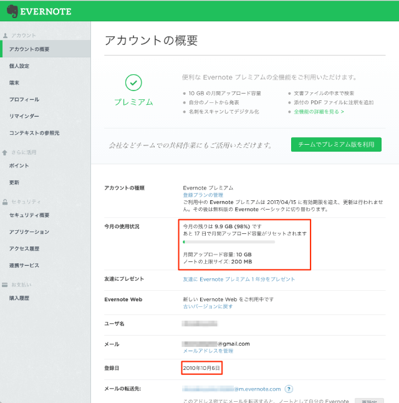399x403 pixels.
Task: Click the m.evernote.com forwarding address
Action: 231,389
